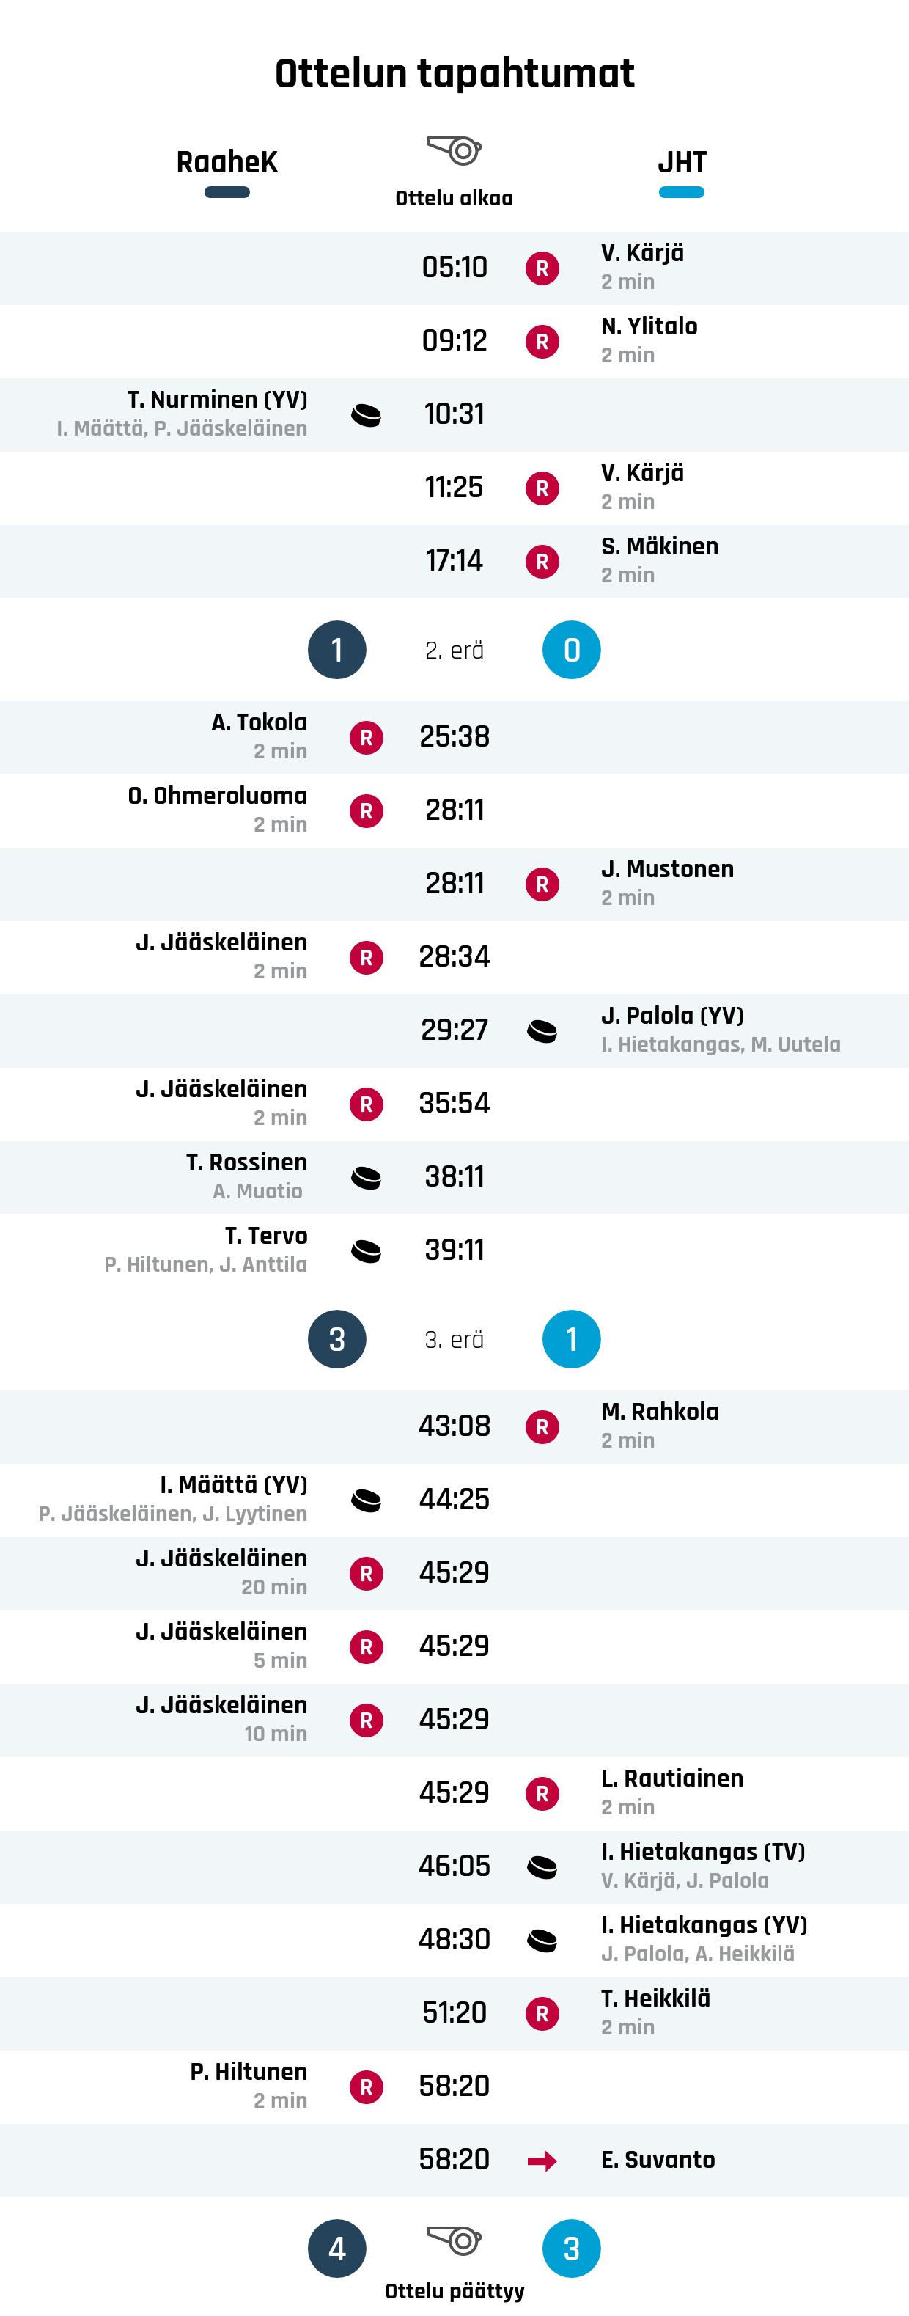This screenshot has width=909, height=2316.
Task: Click penalty icon for M. Rahkola at 43:08
Action: (542, 1427)
